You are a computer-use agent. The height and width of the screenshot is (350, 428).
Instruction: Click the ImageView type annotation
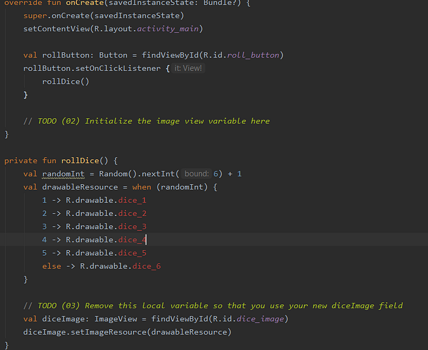(x=116, y=319)
